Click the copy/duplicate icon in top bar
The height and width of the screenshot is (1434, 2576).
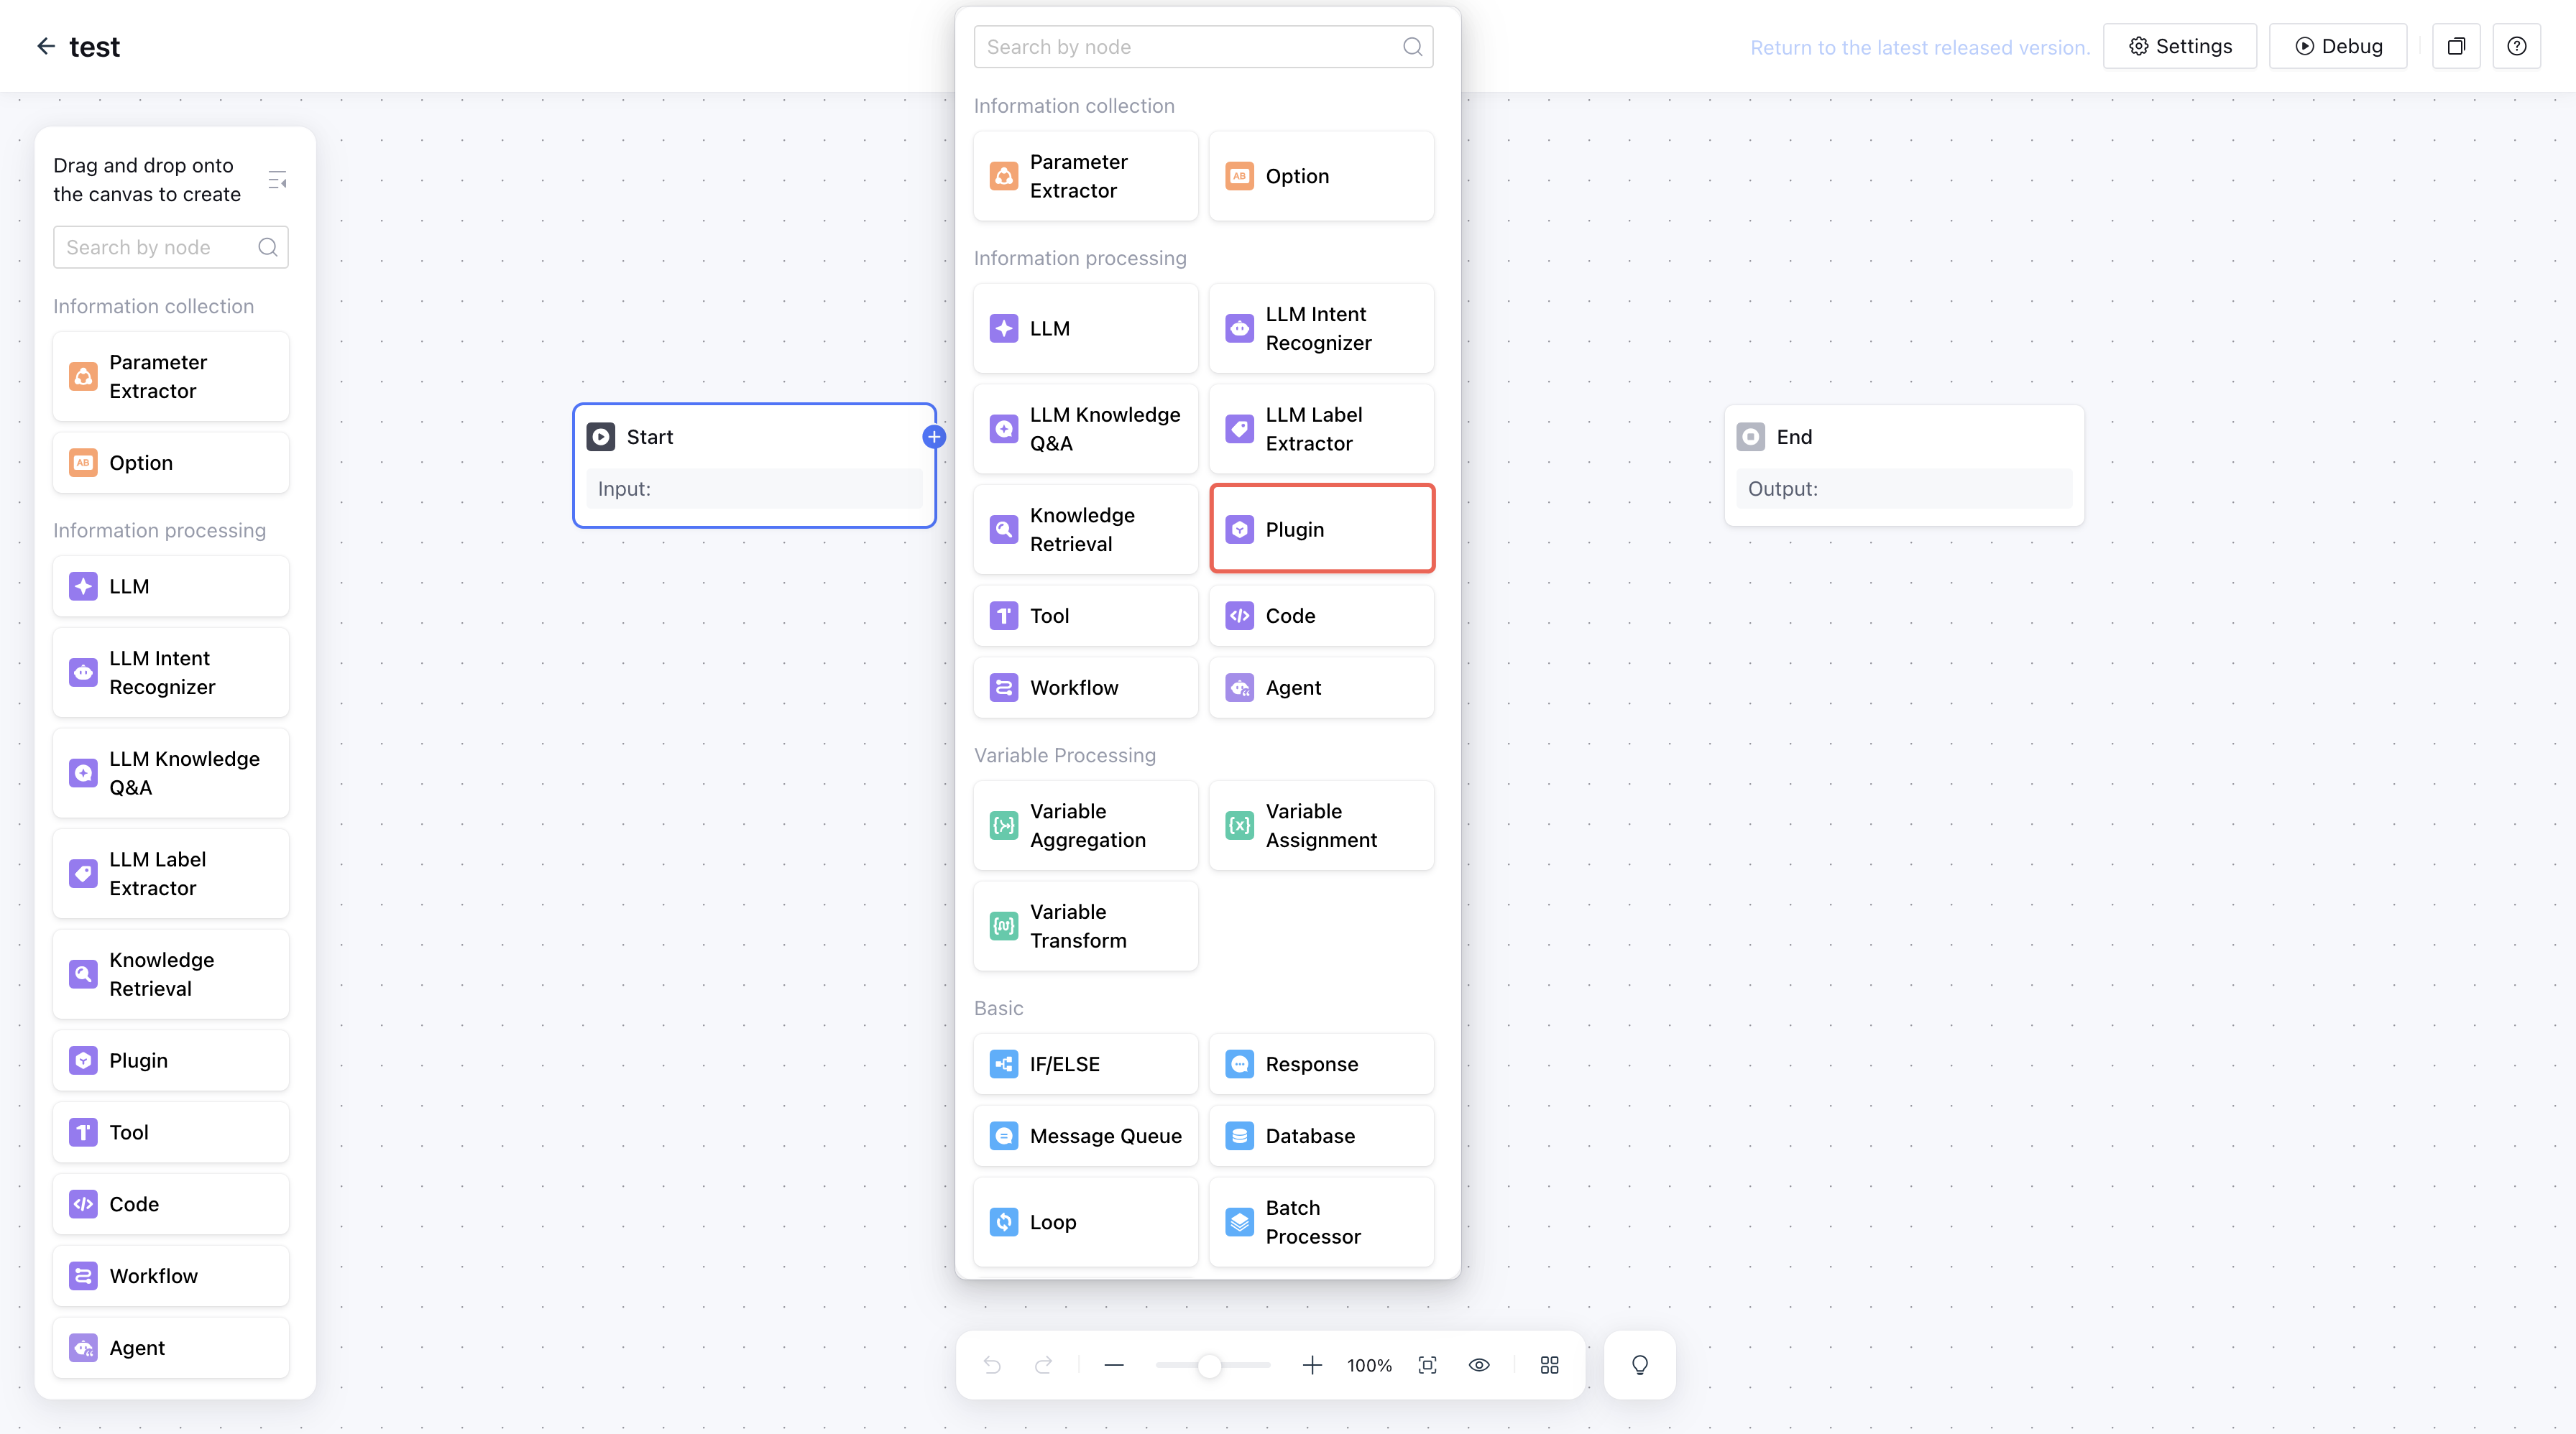click(x=2456, y=46)
